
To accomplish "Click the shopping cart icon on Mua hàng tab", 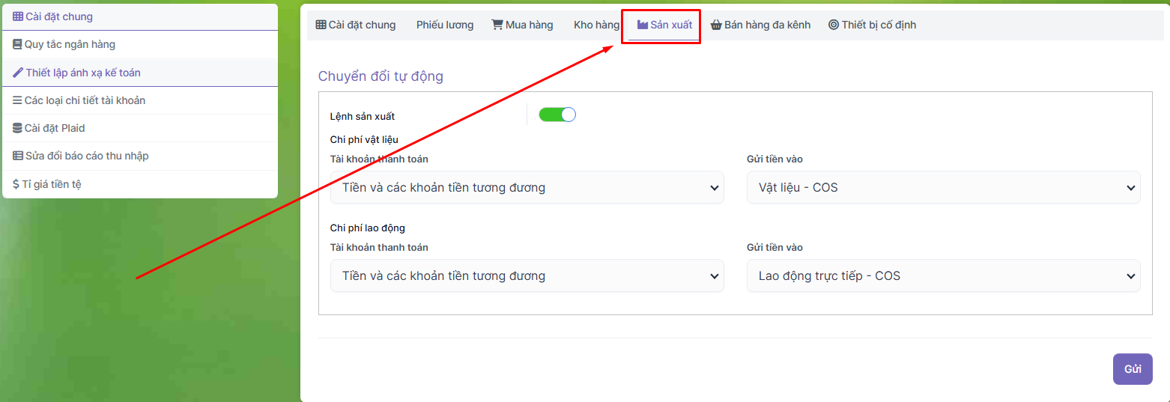I will 497,25.
